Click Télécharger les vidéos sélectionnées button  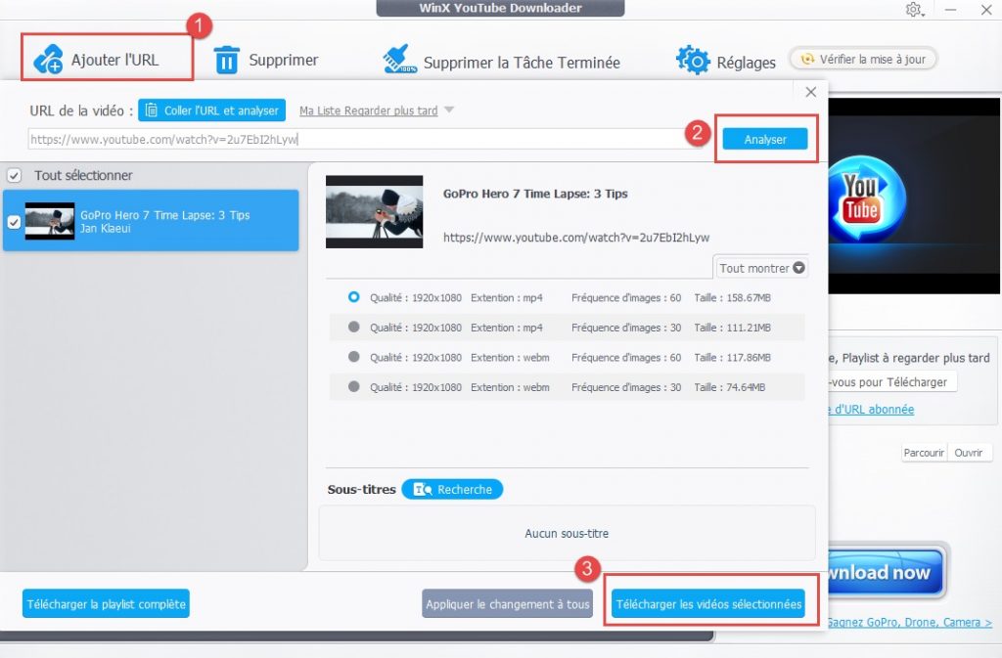click(708, 604)
